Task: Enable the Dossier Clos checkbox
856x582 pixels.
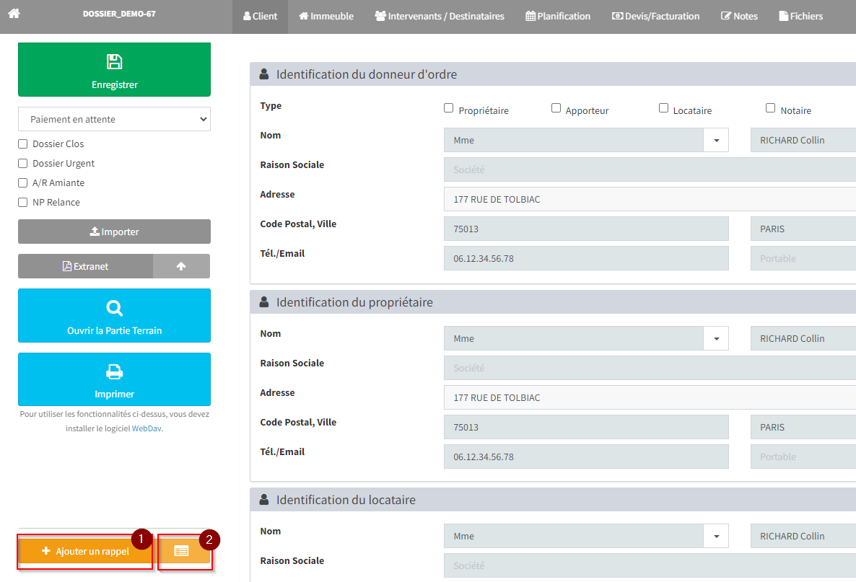Action: tap(23, 144)
